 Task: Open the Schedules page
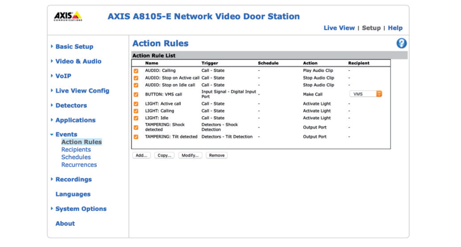point(76,157)
